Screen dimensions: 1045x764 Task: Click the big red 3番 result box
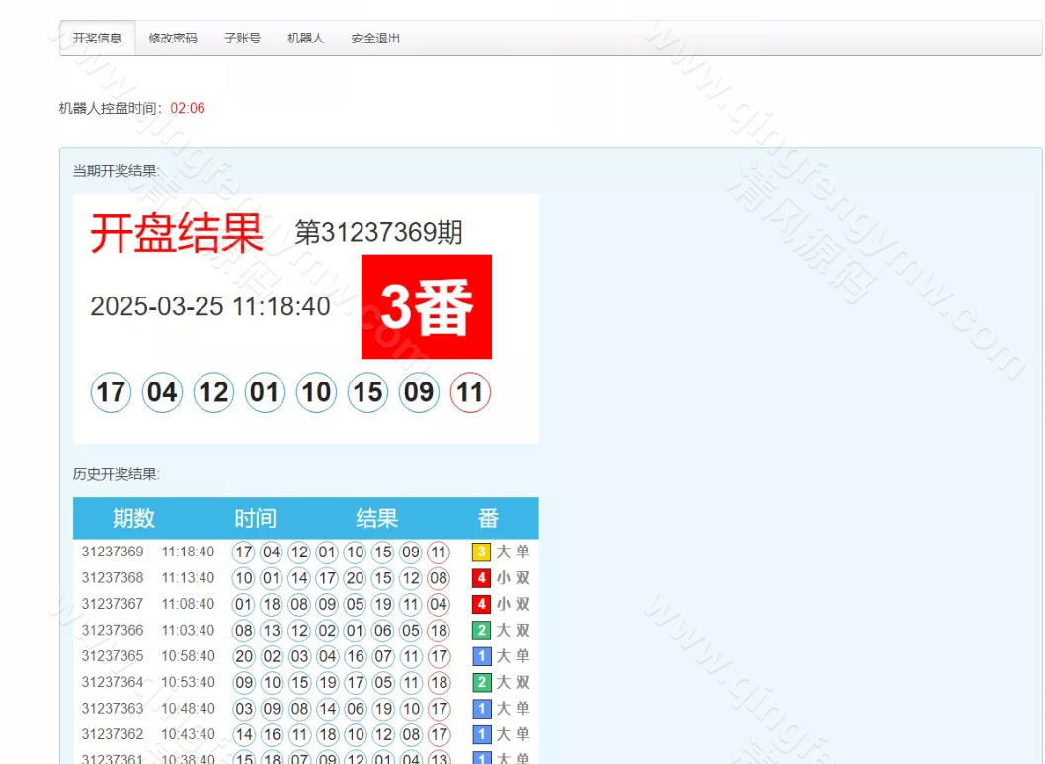pos(426,307)
